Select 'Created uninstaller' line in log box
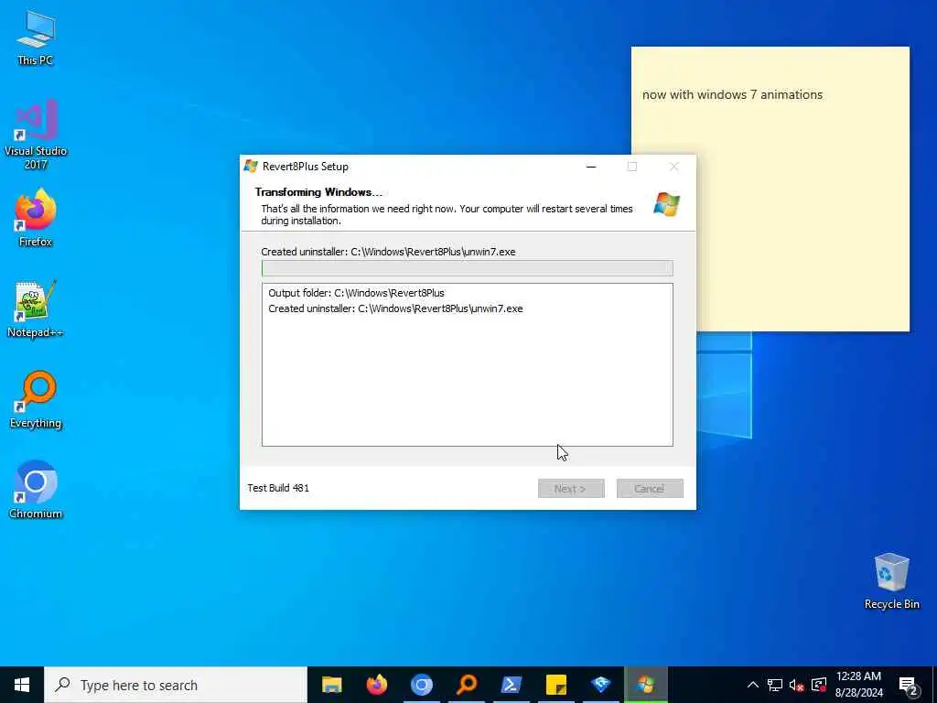 395,308
